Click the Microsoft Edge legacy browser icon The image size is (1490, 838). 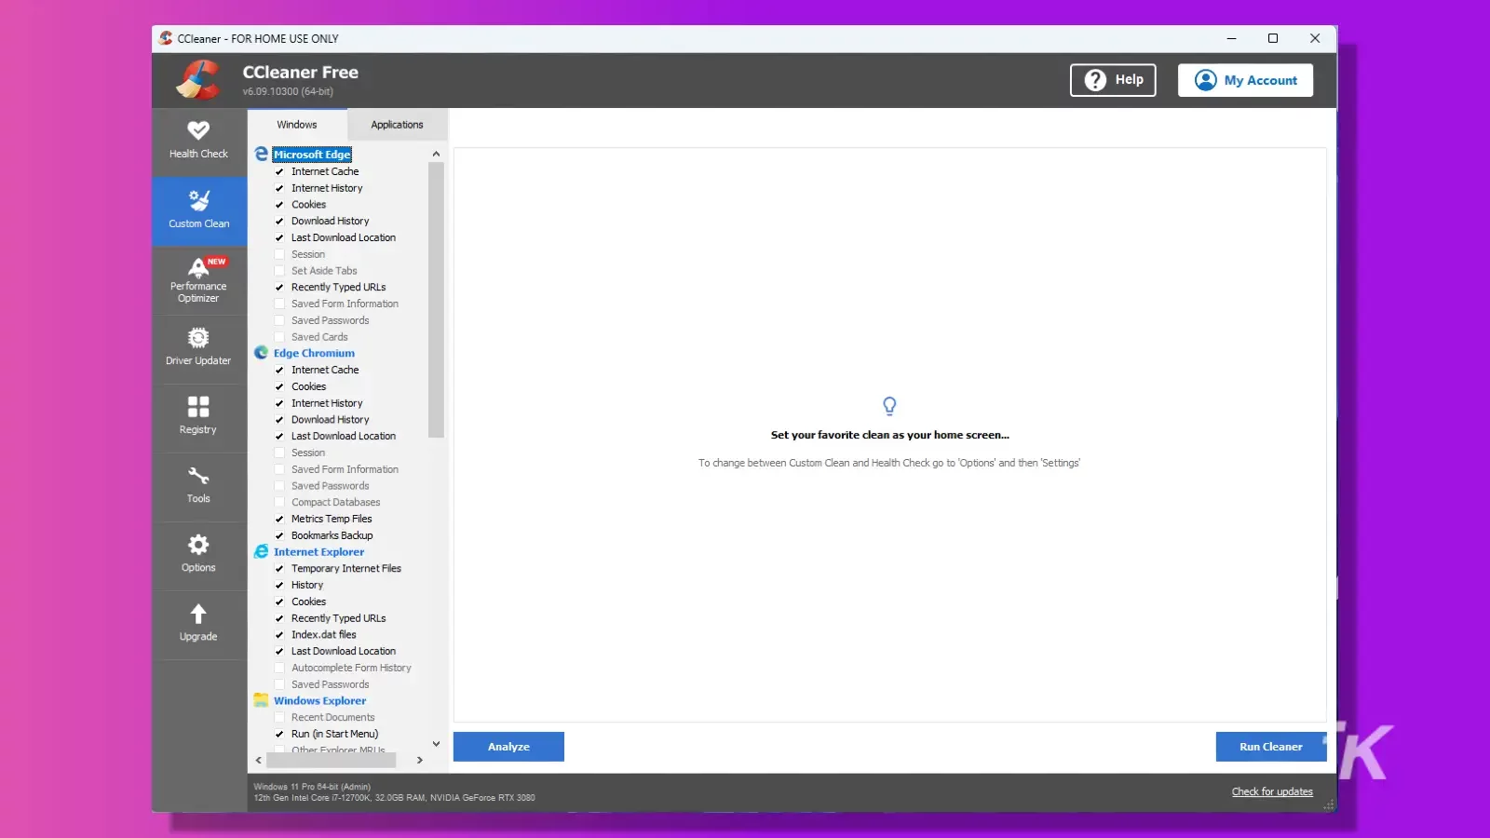pyautogui.click(x=262, y=154)
